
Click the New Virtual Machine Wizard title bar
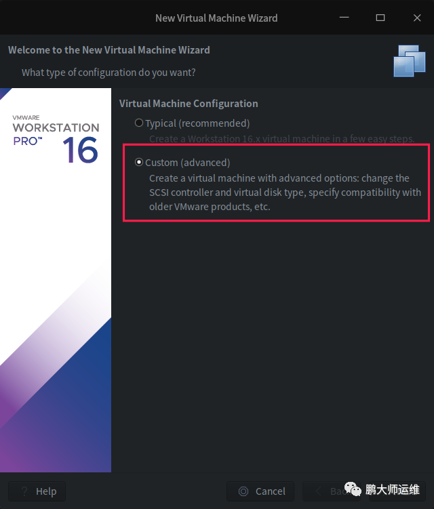[216, 18]
